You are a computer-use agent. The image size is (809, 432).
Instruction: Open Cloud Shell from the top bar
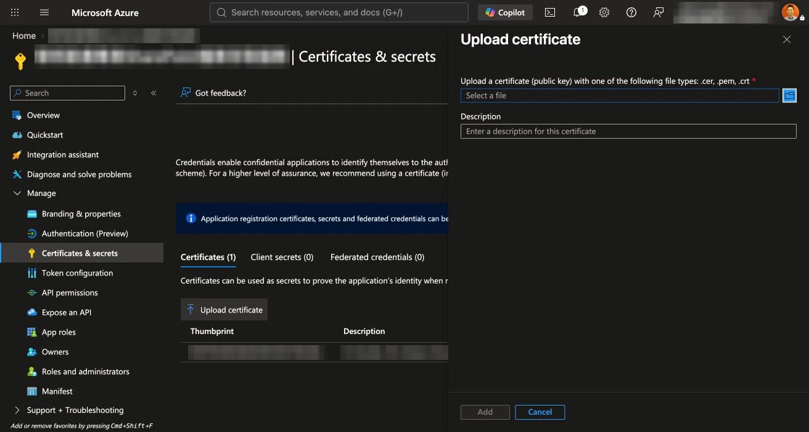550,12
